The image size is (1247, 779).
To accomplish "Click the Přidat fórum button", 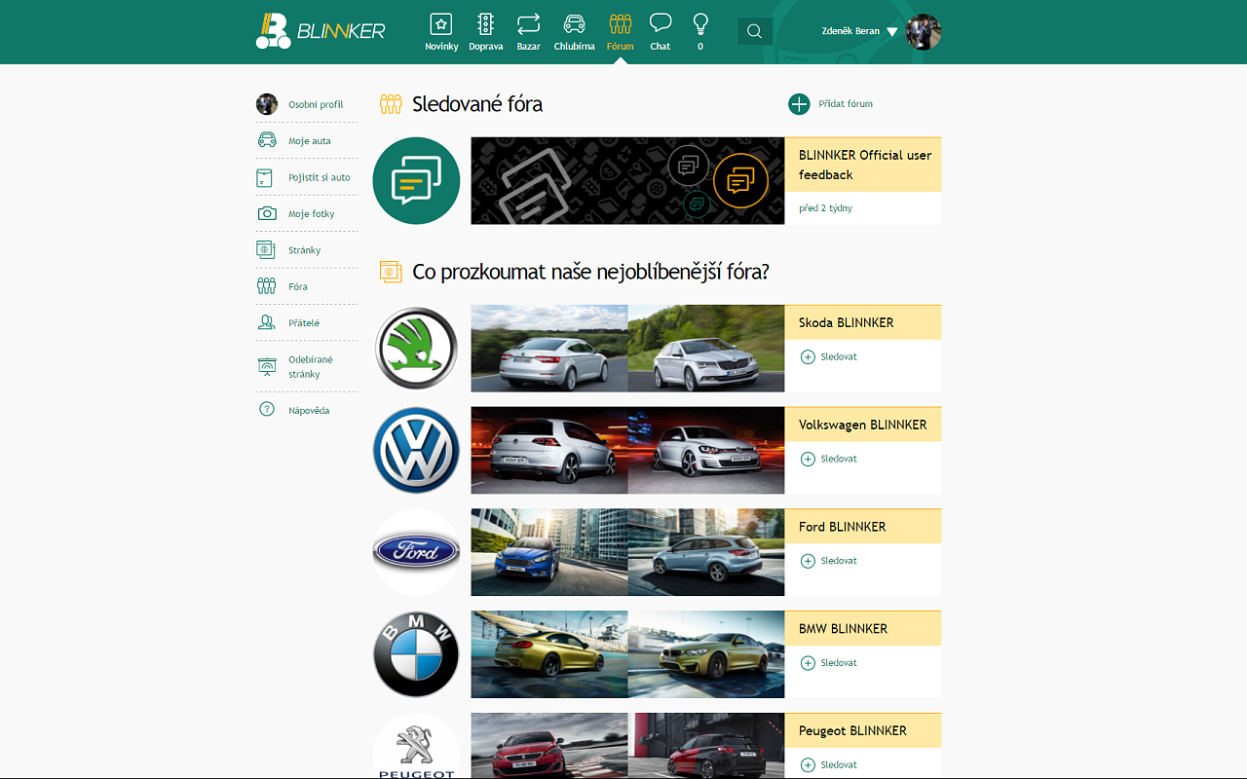I will pos(831,104).
